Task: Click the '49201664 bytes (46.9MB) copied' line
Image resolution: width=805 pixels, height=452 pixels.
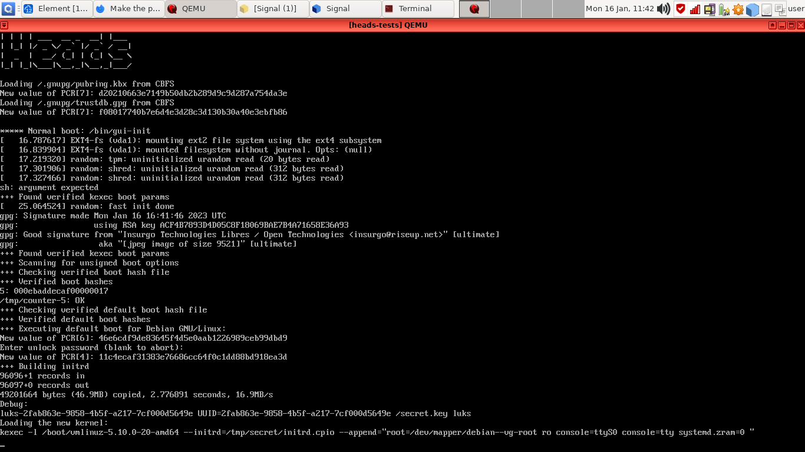Action: pyautogui.click(x=137, y=395)
